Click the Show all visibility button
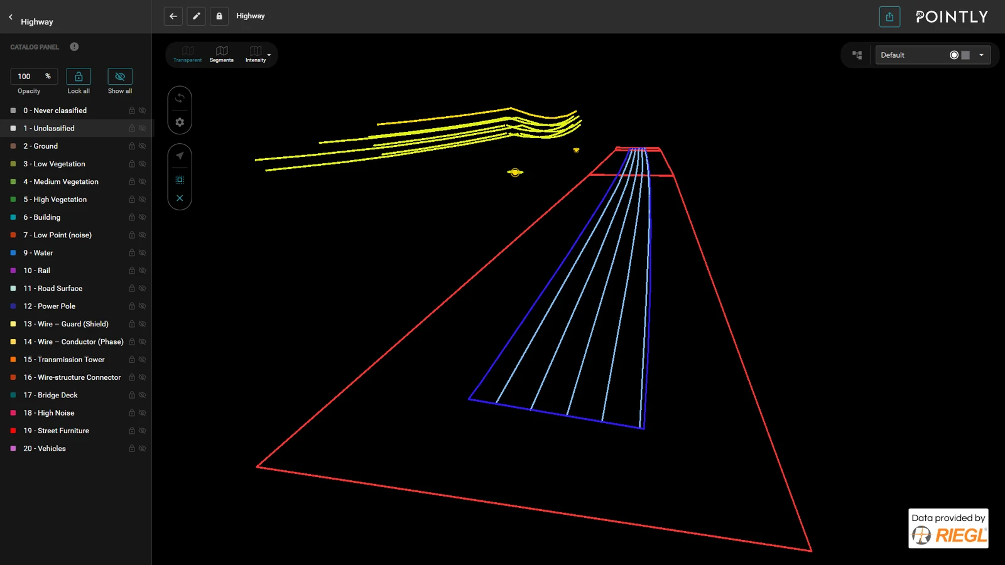Image resolution: width=1005 pixels, height=565 pixels. tap(120, 77)
